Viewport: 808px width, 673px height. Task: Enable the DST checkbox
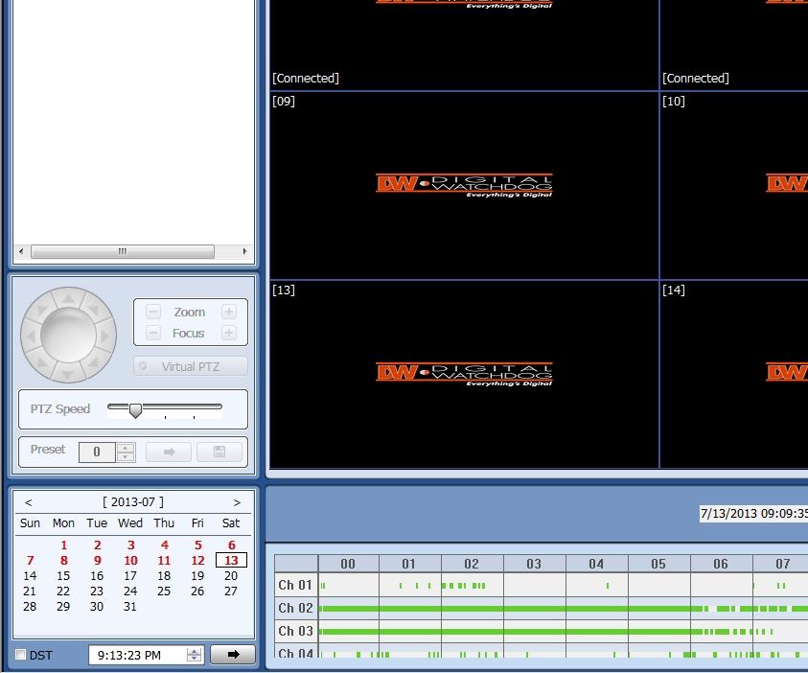(21, 655)
